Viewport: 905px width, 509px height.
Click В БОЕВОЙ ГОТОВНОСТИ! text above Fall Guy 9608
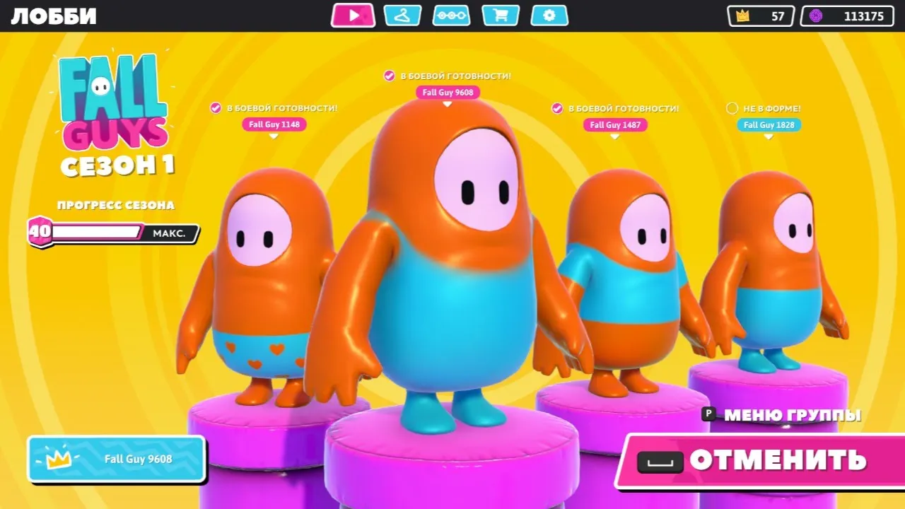point(455,76)
